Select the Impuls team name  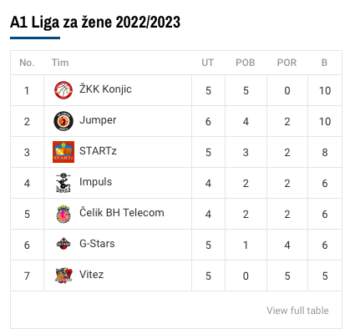click(x=95, y=182)
